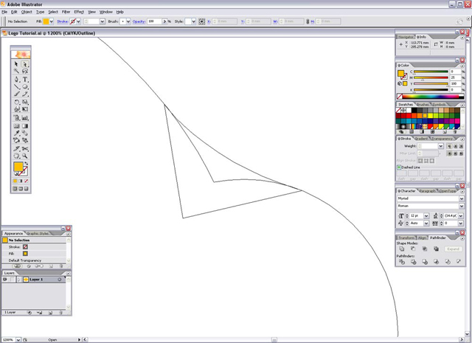This screenshot has width=472, height=343.
Task: Open the zoom level dropdown at 1200%
Action: [x=18, y=340]
